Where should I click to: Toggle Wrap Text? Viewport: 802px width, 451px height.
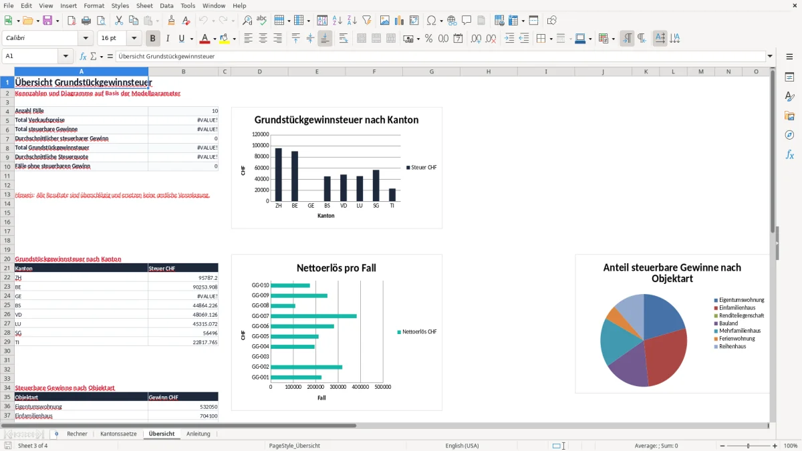343,39
